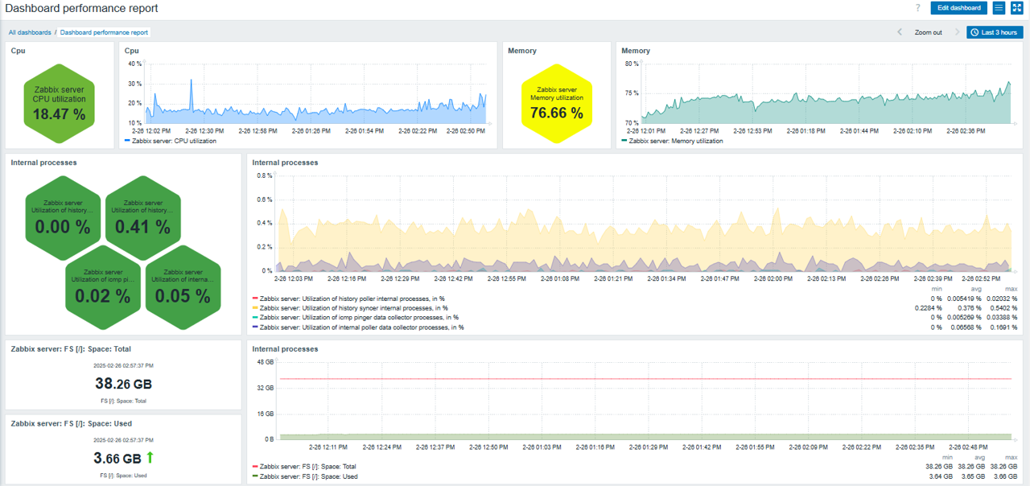Open the Last 3 hours time selector
This screenshot has height=486, width=1030.
pyautogui.click(x=995, y=32)
